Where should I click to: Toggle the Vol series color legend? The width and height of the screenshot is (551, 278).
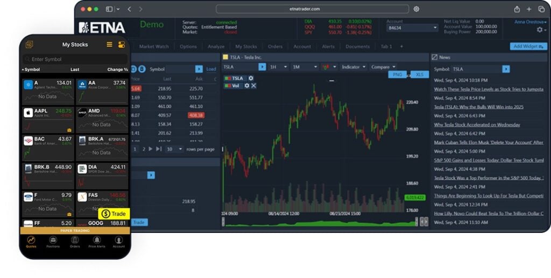coord(228,85)
